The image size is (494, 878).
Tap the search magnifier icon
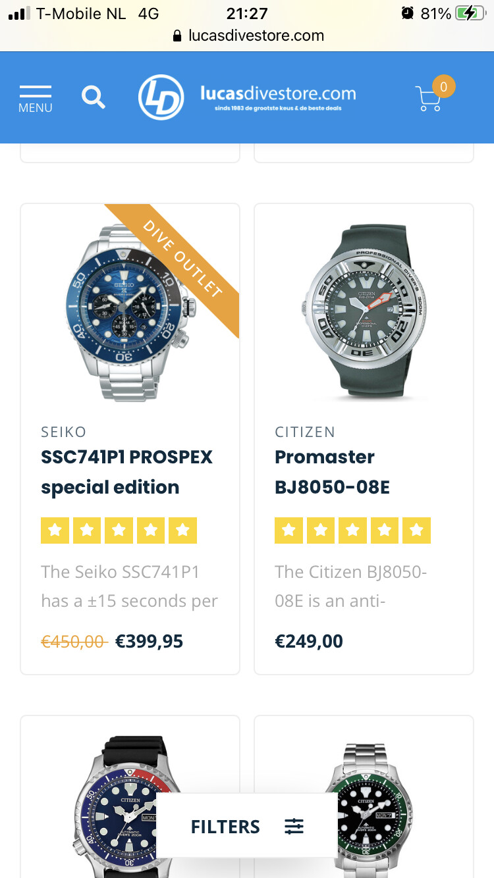(94, 97)
